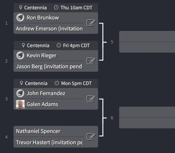
Task: Open Galen Adams' profile photo
Action: 20,104
